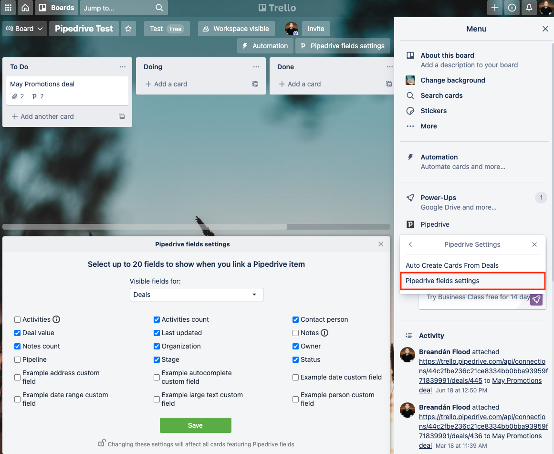554x454 pixels.
Task: Click the purple rocket icon
Action: [x=536, y=299]
